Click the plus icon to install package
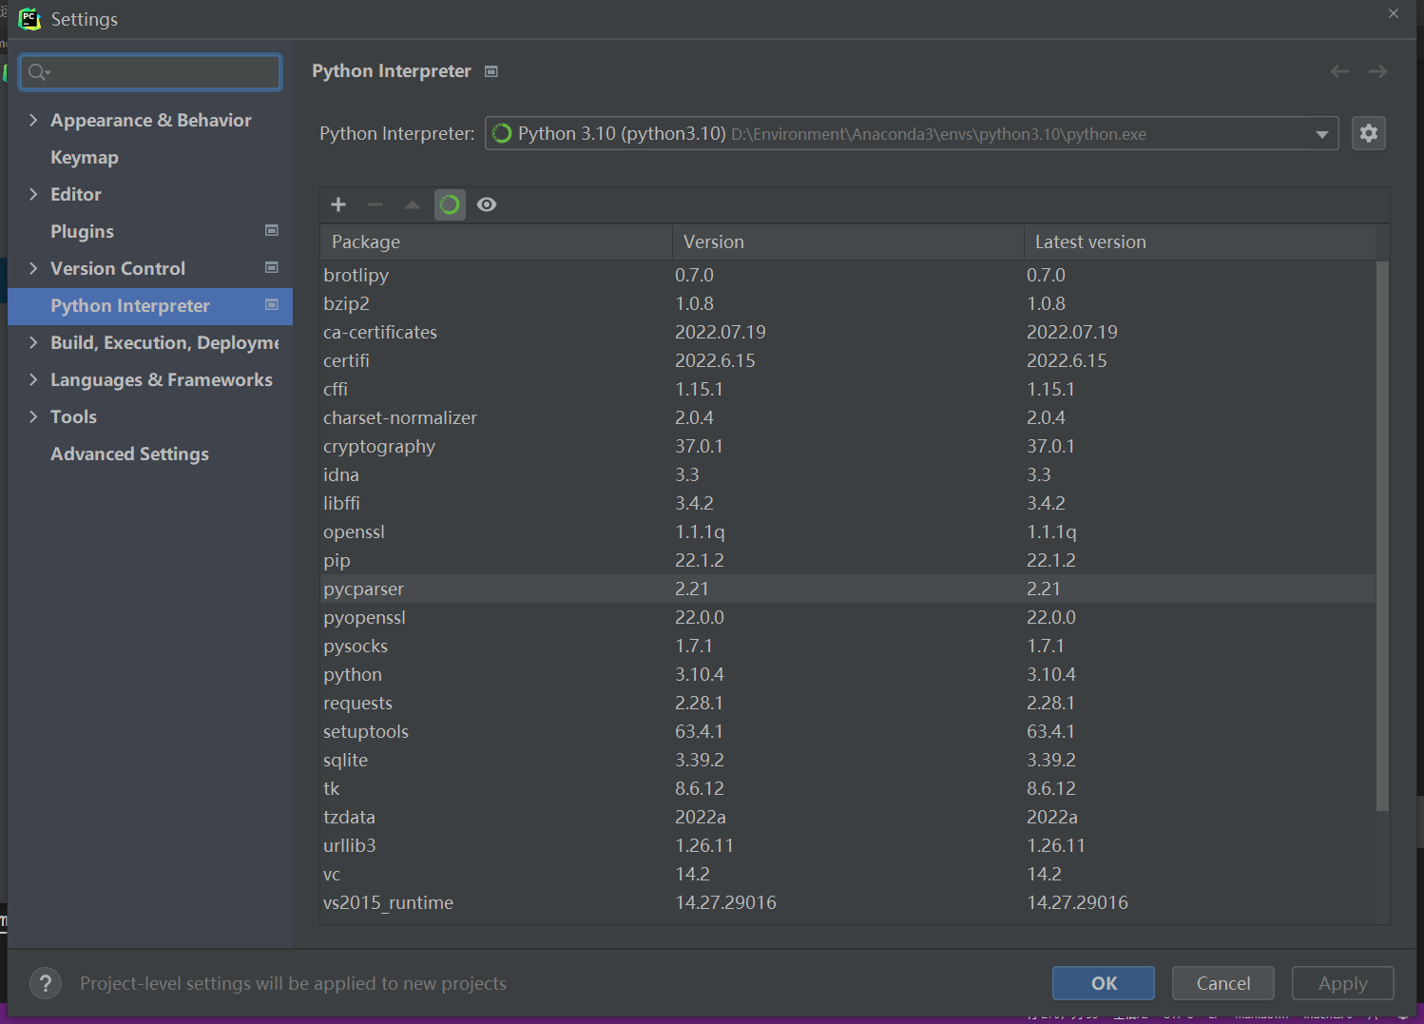This screenshot has width=1424, height=1024. click(338, 204)
